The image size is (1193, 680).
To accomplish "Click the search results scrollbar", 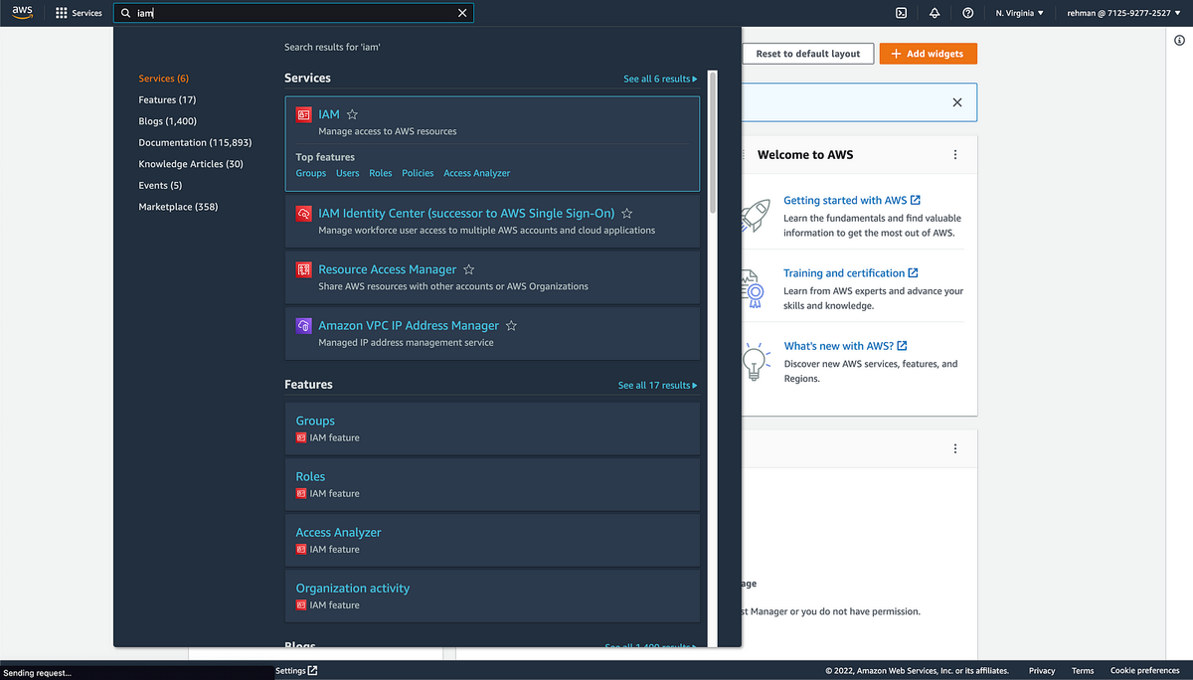I will pyautogui.click(x=713, y=141).
